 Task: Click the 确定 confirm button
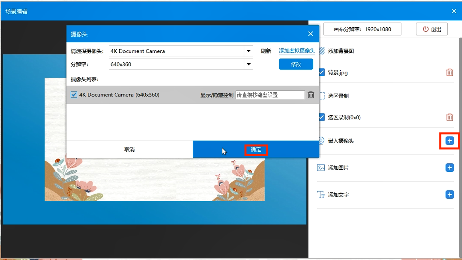(256, 149)
